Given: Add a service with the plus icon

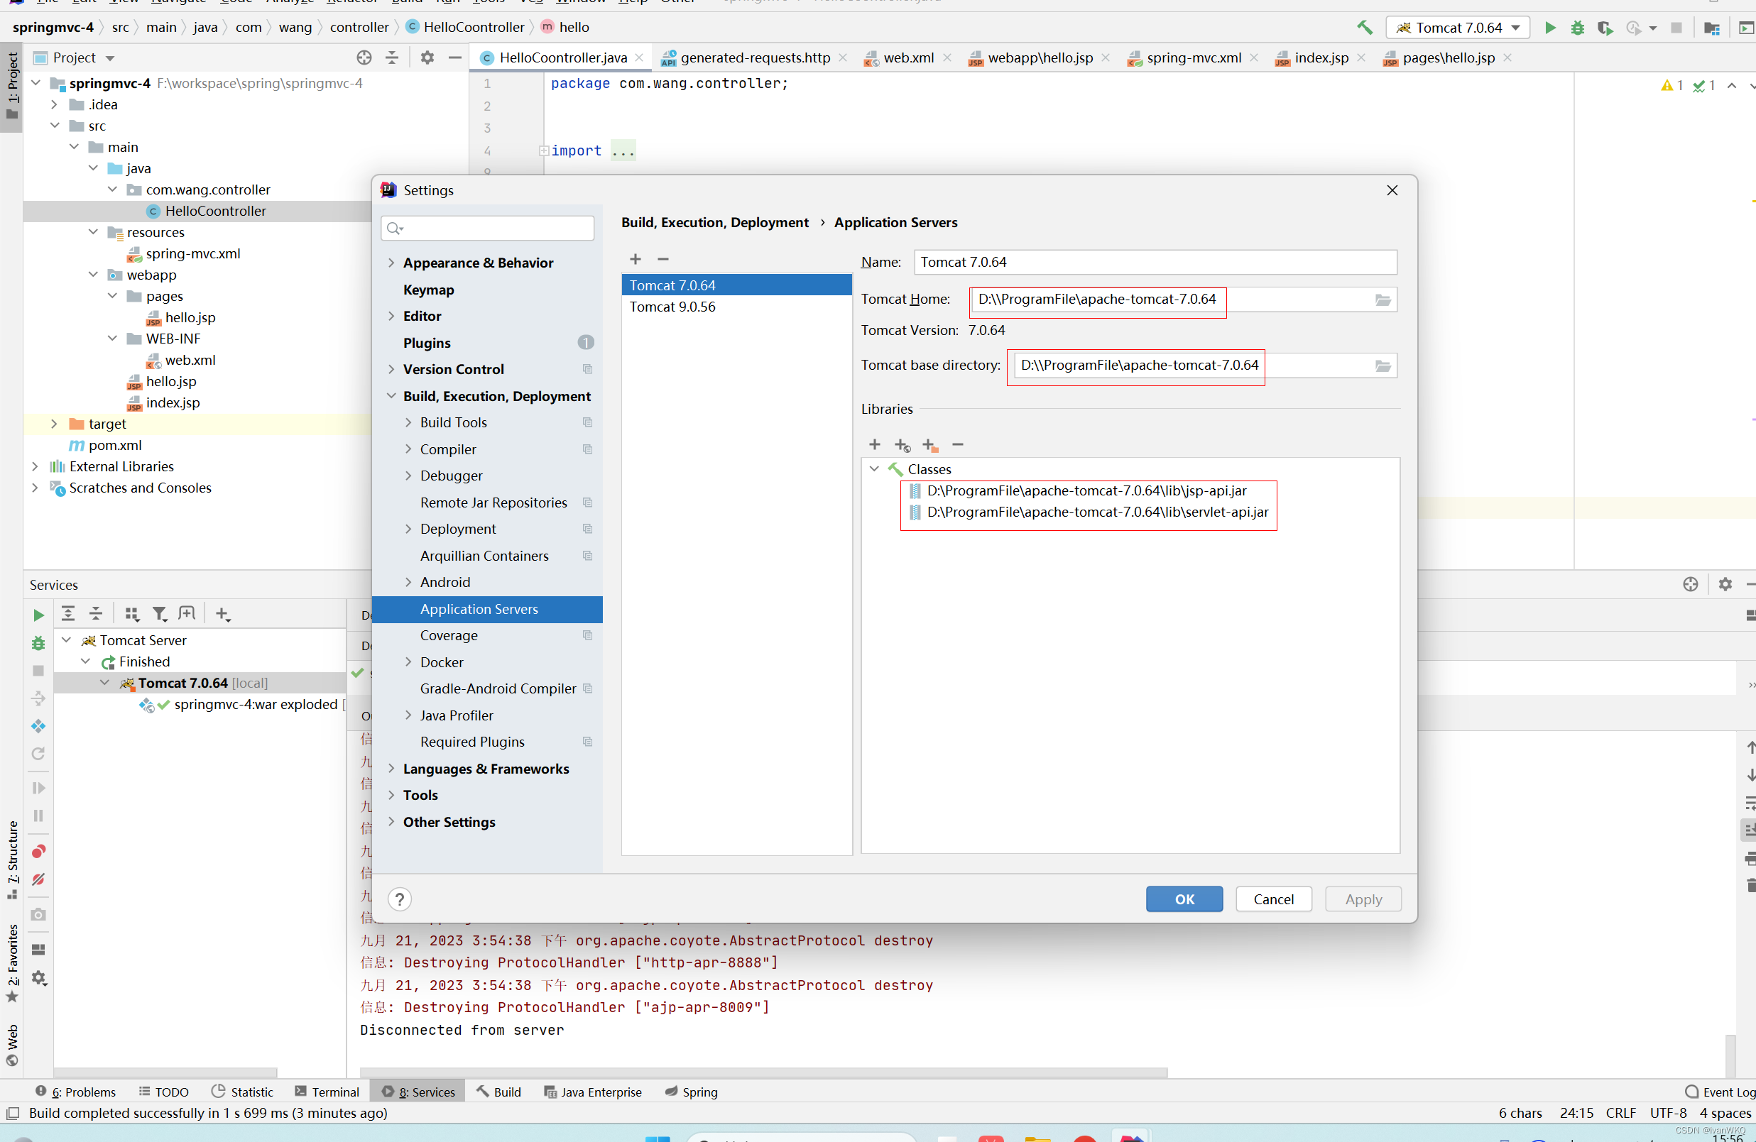Looking at the screenshot, I should tap(223, 613).
